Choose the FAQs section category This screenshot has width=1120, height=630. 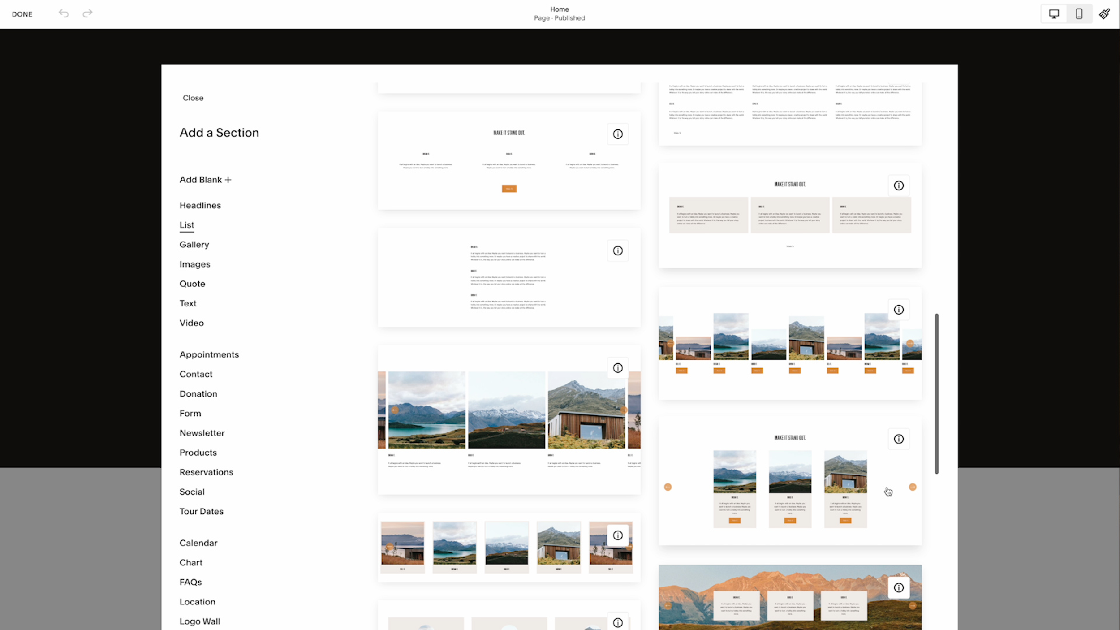[x=190, y=582]
